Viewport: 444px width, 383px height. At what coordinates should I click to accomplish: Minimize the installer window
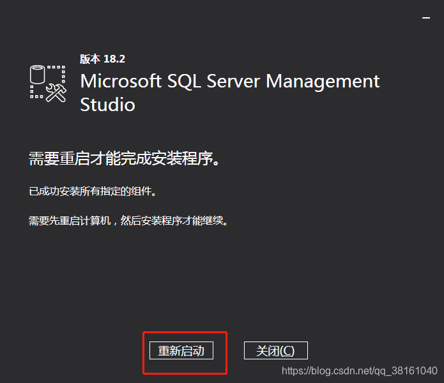(x=426, y=18)
